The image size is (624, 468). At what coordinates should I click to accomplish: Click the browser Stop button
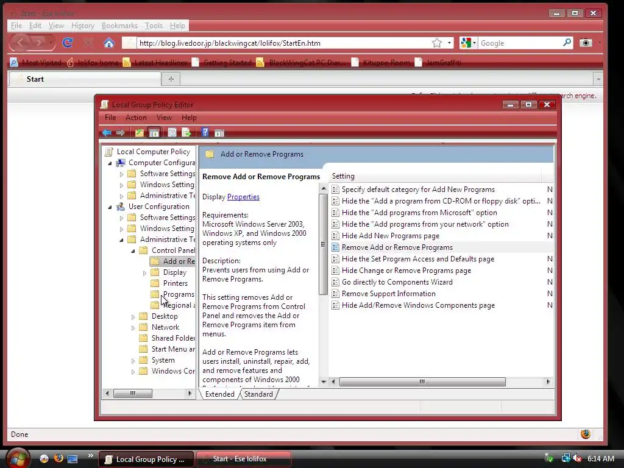(x=88, y=43)
